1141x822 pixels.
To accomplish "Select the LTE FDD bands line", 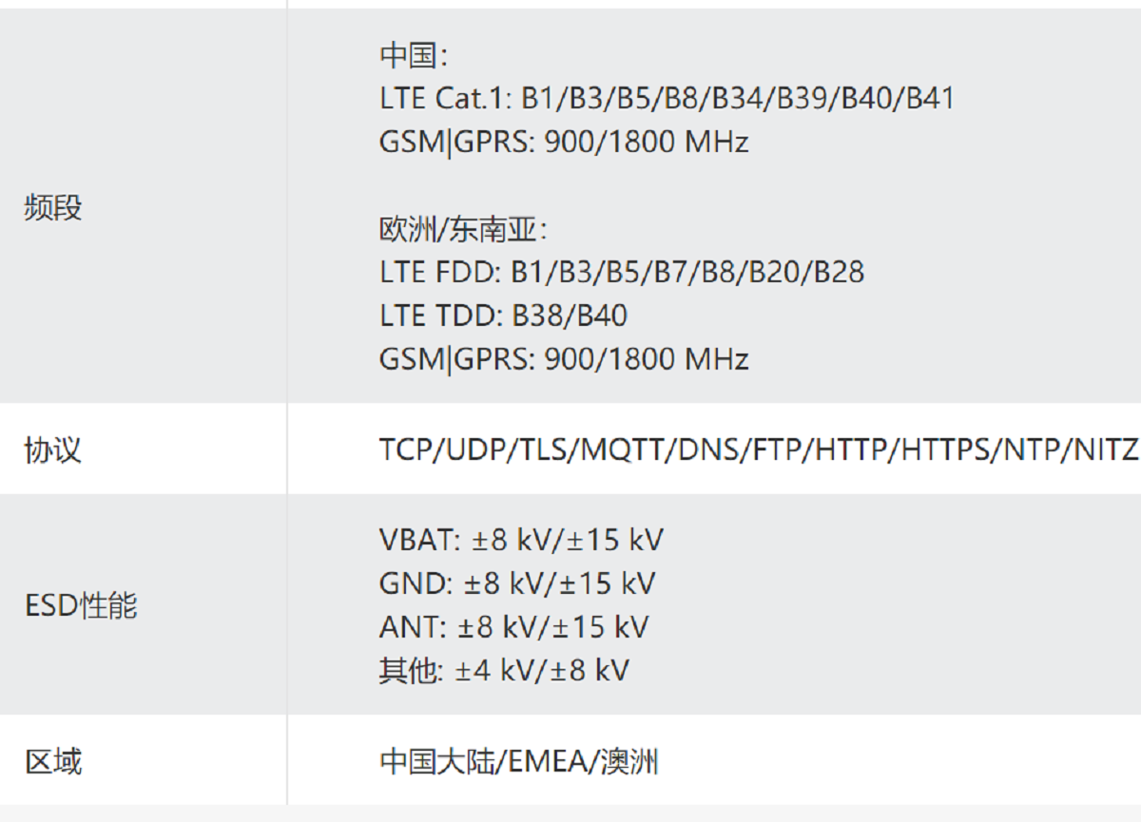I will click(622, 272).
